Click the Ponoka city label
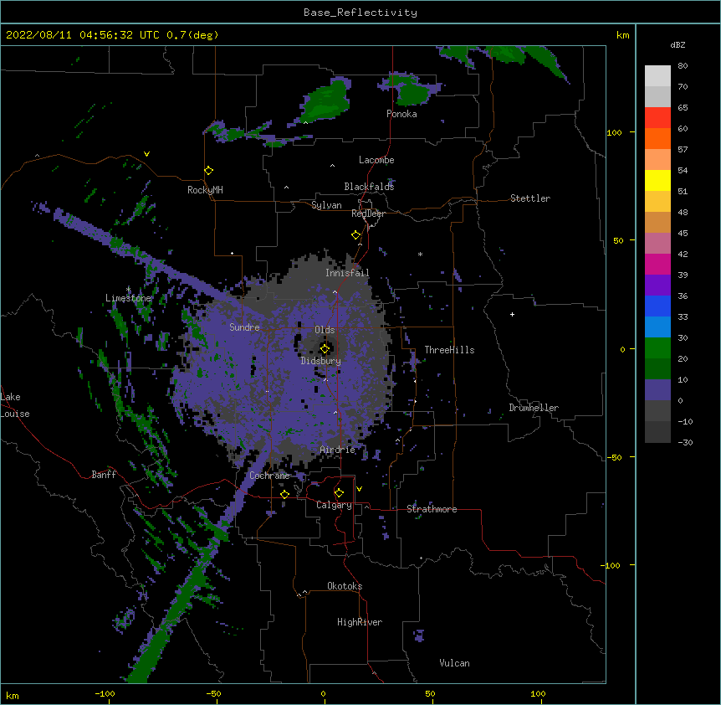721x705 pixels. [401, 114]
